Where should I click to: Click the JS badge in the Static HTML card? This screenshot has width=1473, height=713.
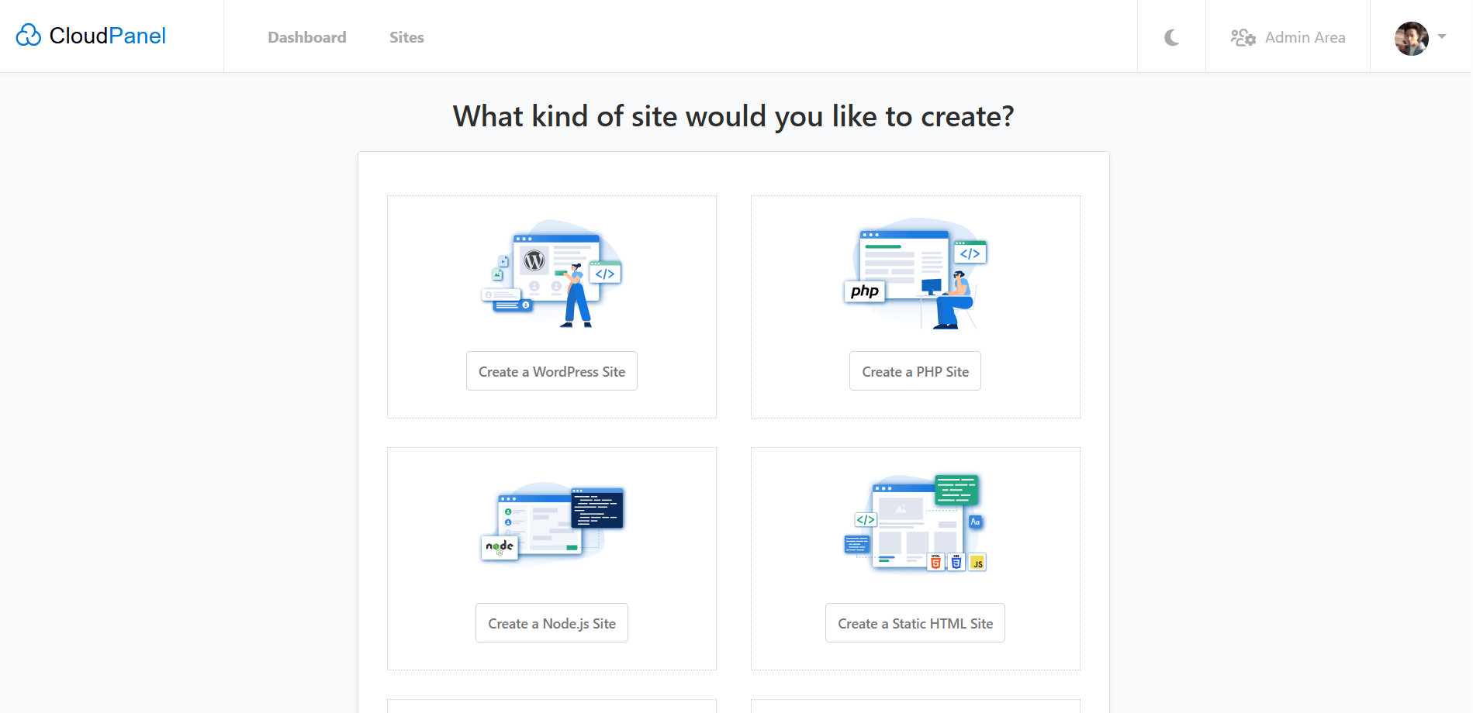[977, 563]
